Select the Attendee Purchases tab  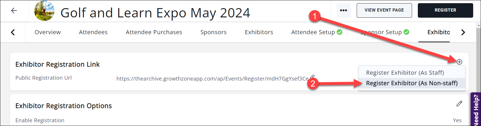coord(154,32)
